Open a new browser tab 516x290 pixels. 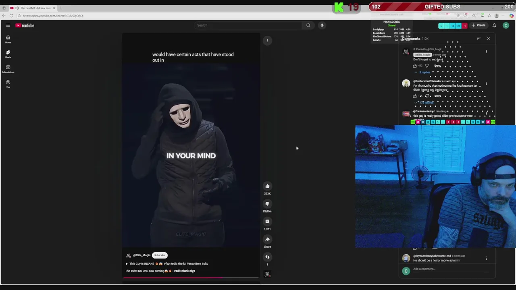click(61, 8)
